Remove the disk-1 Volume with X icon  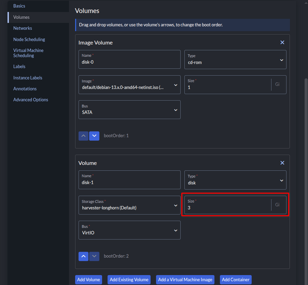tap(282, 163)
